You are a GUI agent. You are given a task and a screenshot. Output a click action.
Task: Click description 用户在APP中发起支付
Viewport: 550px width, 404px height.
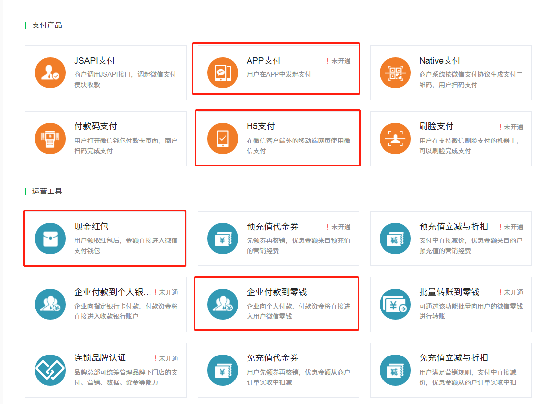(279, 74)
